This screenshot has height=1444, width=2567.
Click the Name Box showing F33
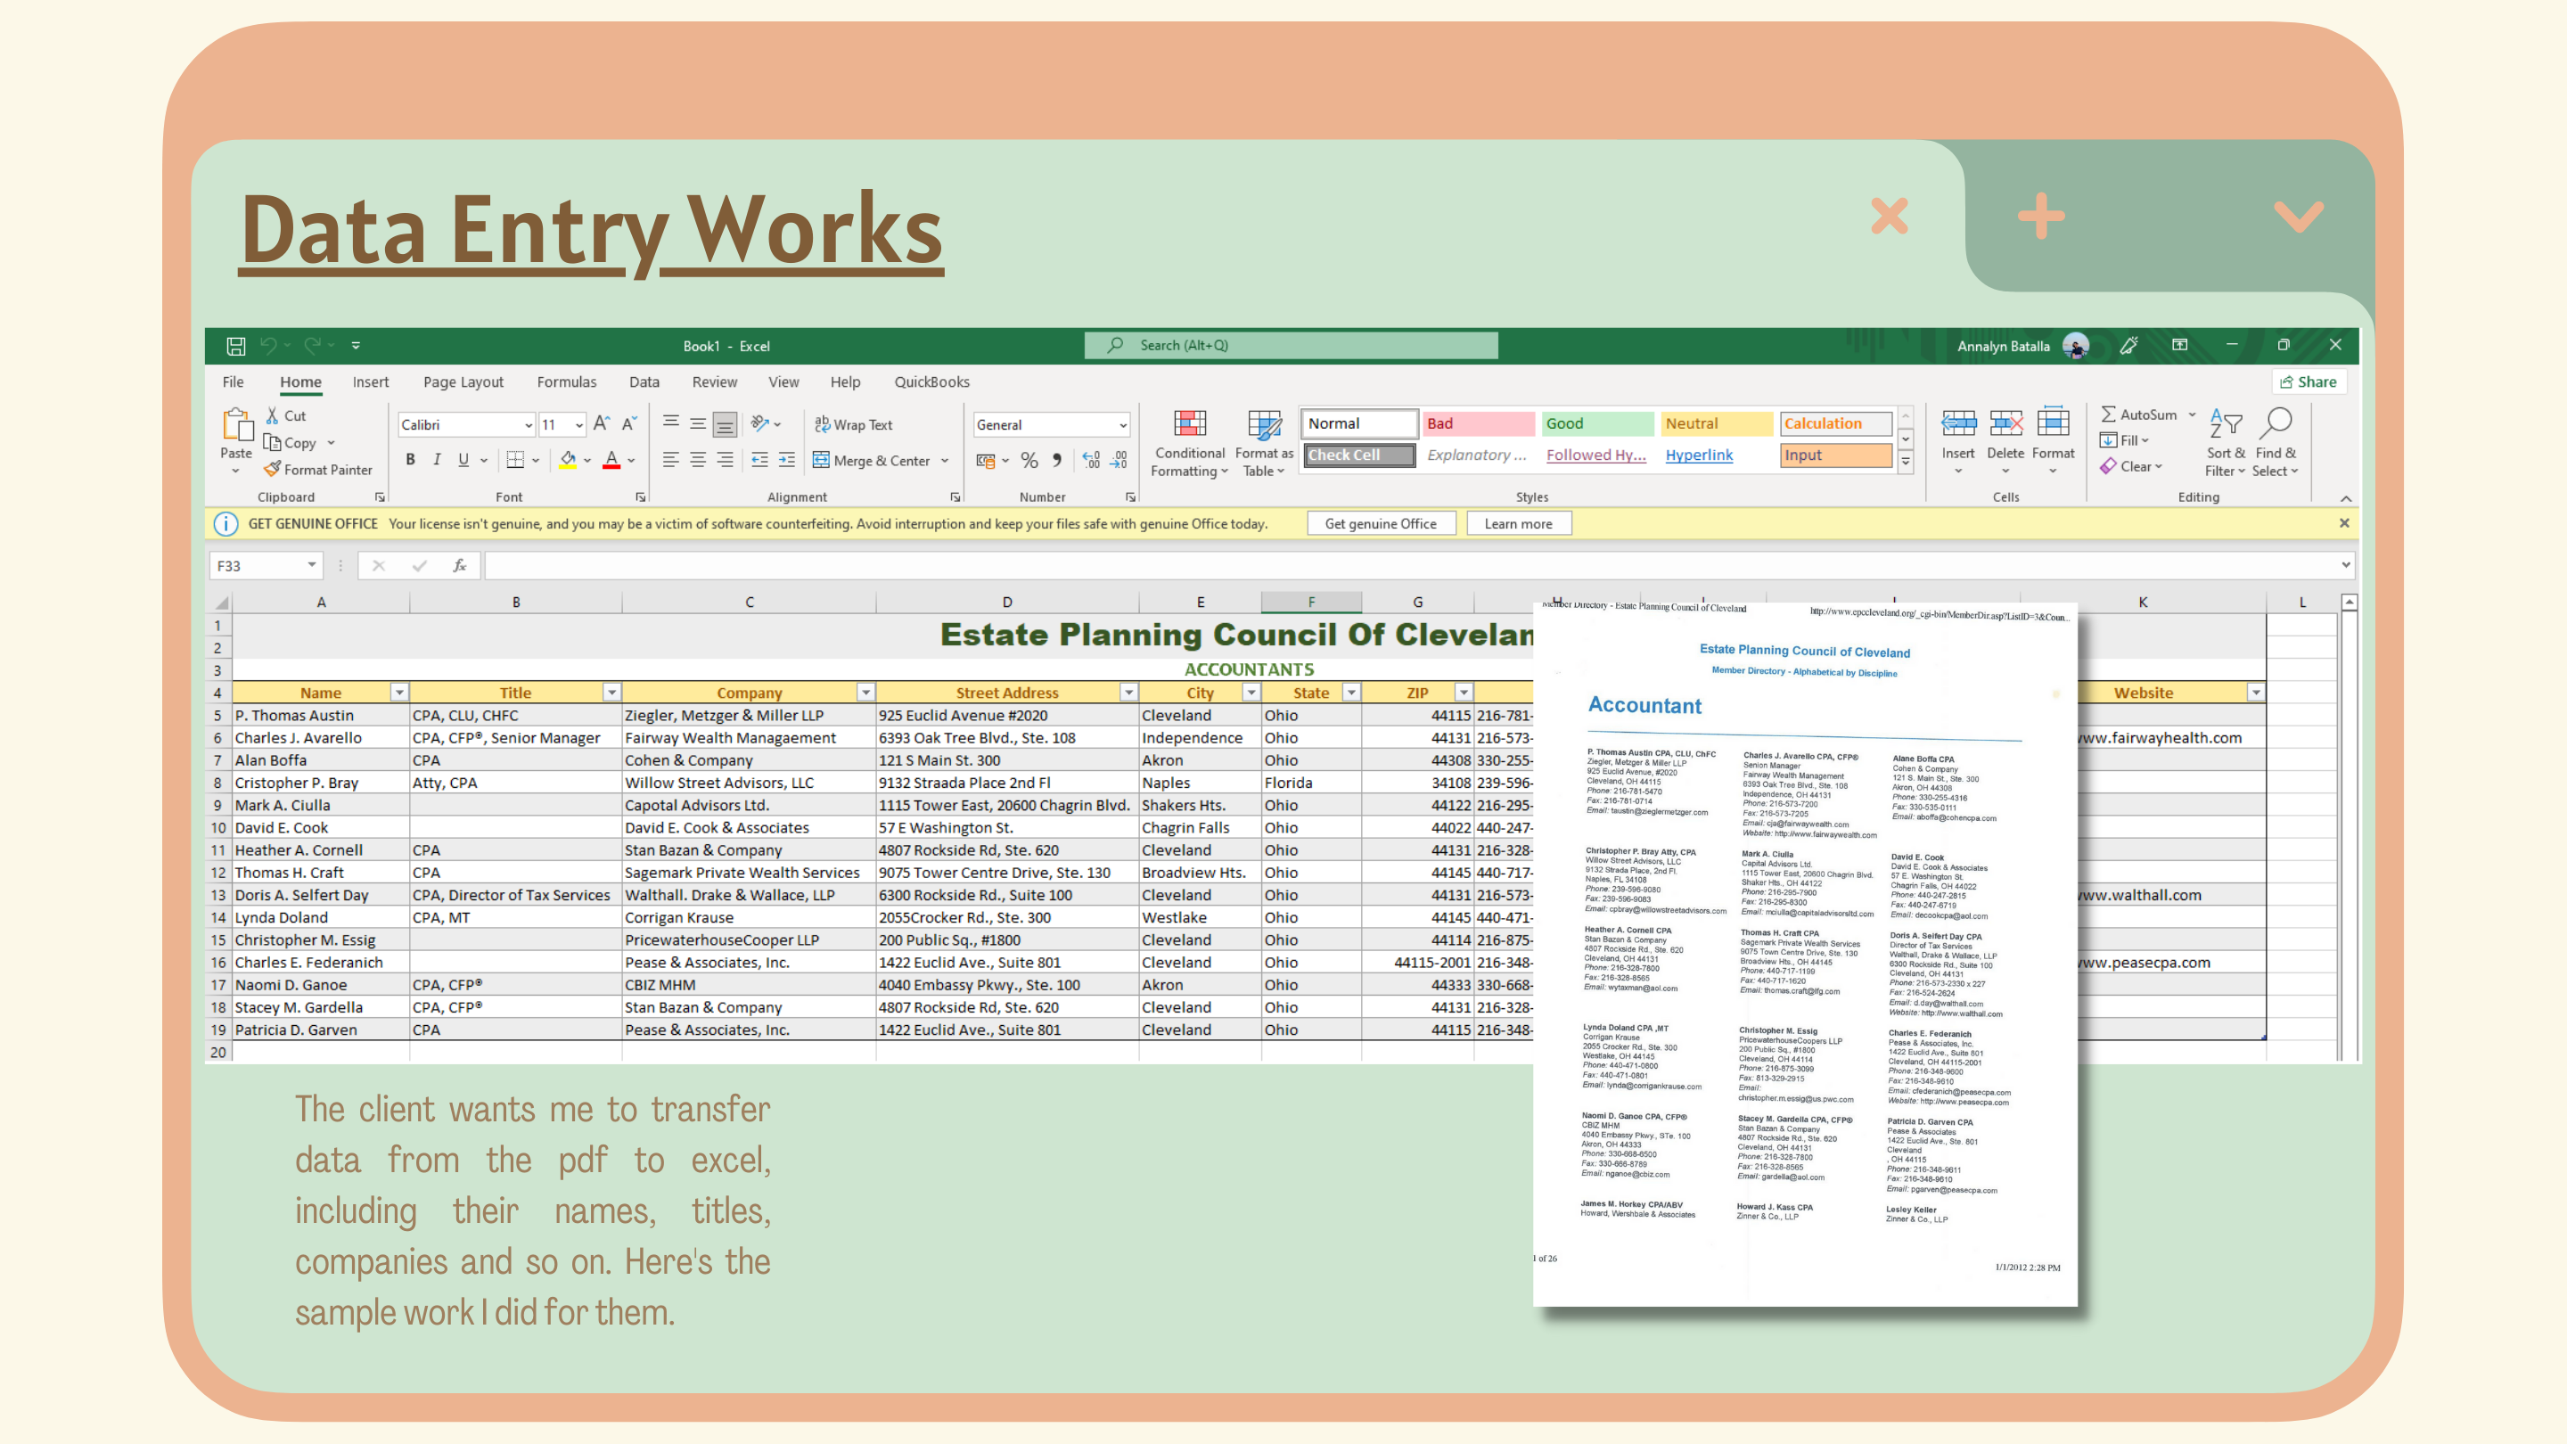[x=255, y=565]
